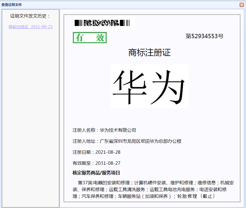
Task: Select the registration number 第52934553号
Action: (x=204, y=36)
